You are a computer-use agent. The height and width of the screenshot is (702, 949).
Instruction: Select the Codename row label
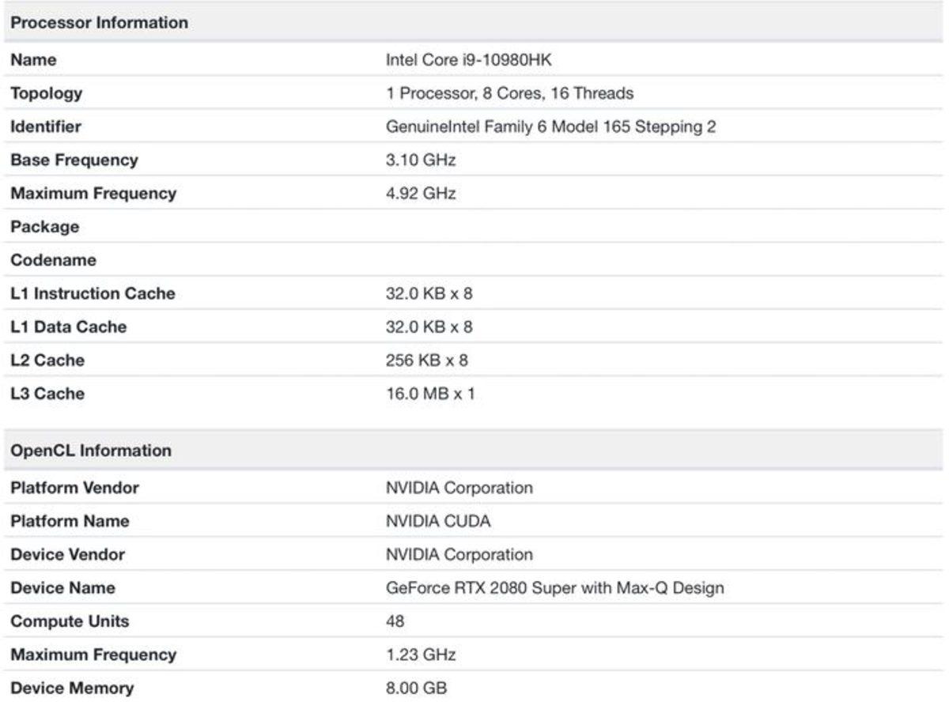[x=53, y=260]
